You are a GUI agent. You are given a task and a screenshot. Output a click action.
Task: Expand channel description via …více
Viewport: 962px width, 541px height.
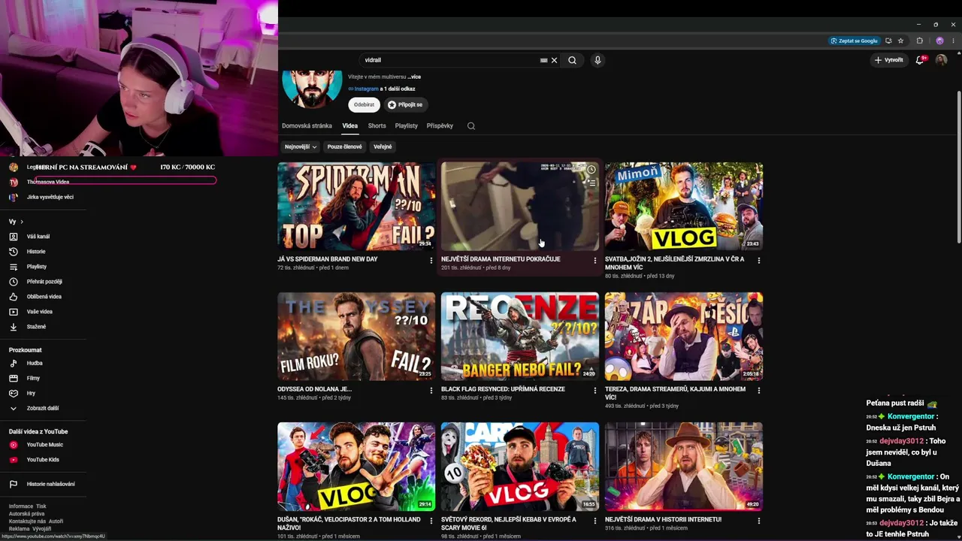coord(414,77)
